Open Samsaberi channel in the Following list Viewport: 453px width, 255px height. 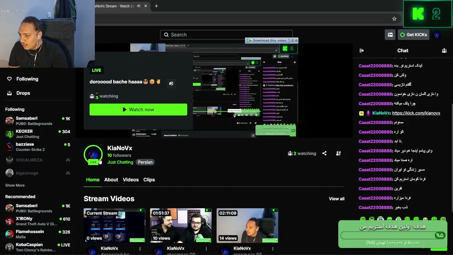(38, 121)
